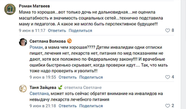The image size is (186, 109).
Task: Reply to Роман Матвеев's comment
Action: point(57,31)
